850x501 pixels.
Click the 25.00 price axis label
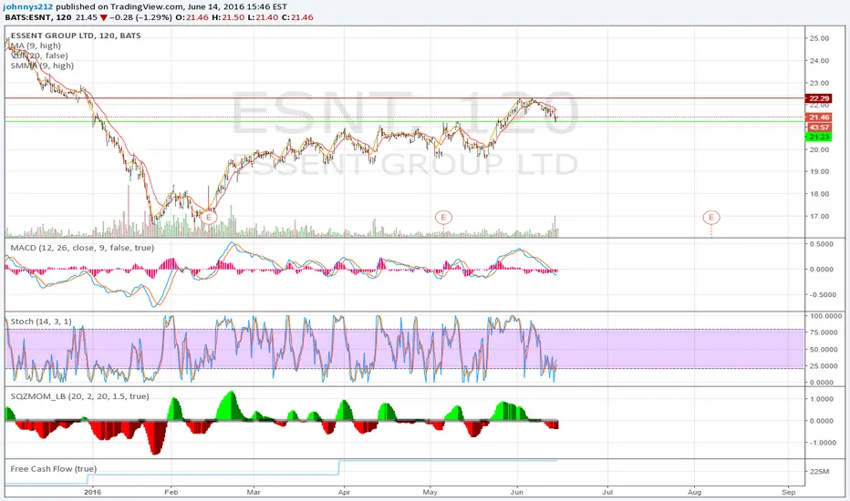tap(819, 38)
